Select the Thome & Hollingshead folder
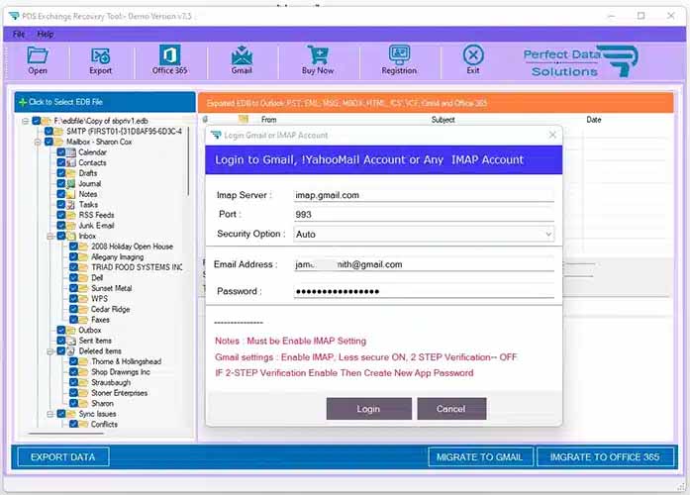Image resolution: width=690 pixels, height=495 pixels. point(127,361)
